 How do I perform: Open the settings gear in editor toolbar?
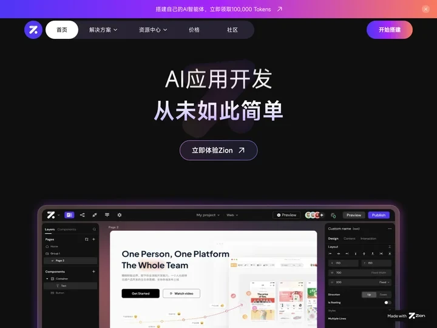[x=120, y=215]
